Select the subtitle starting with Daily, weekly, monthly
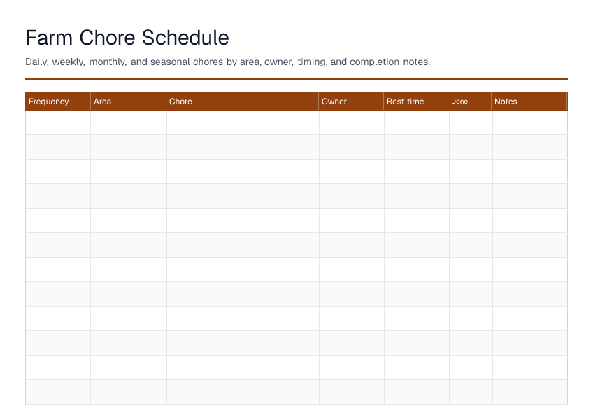The width and height of the screenshot is (593, 420). 228,62
